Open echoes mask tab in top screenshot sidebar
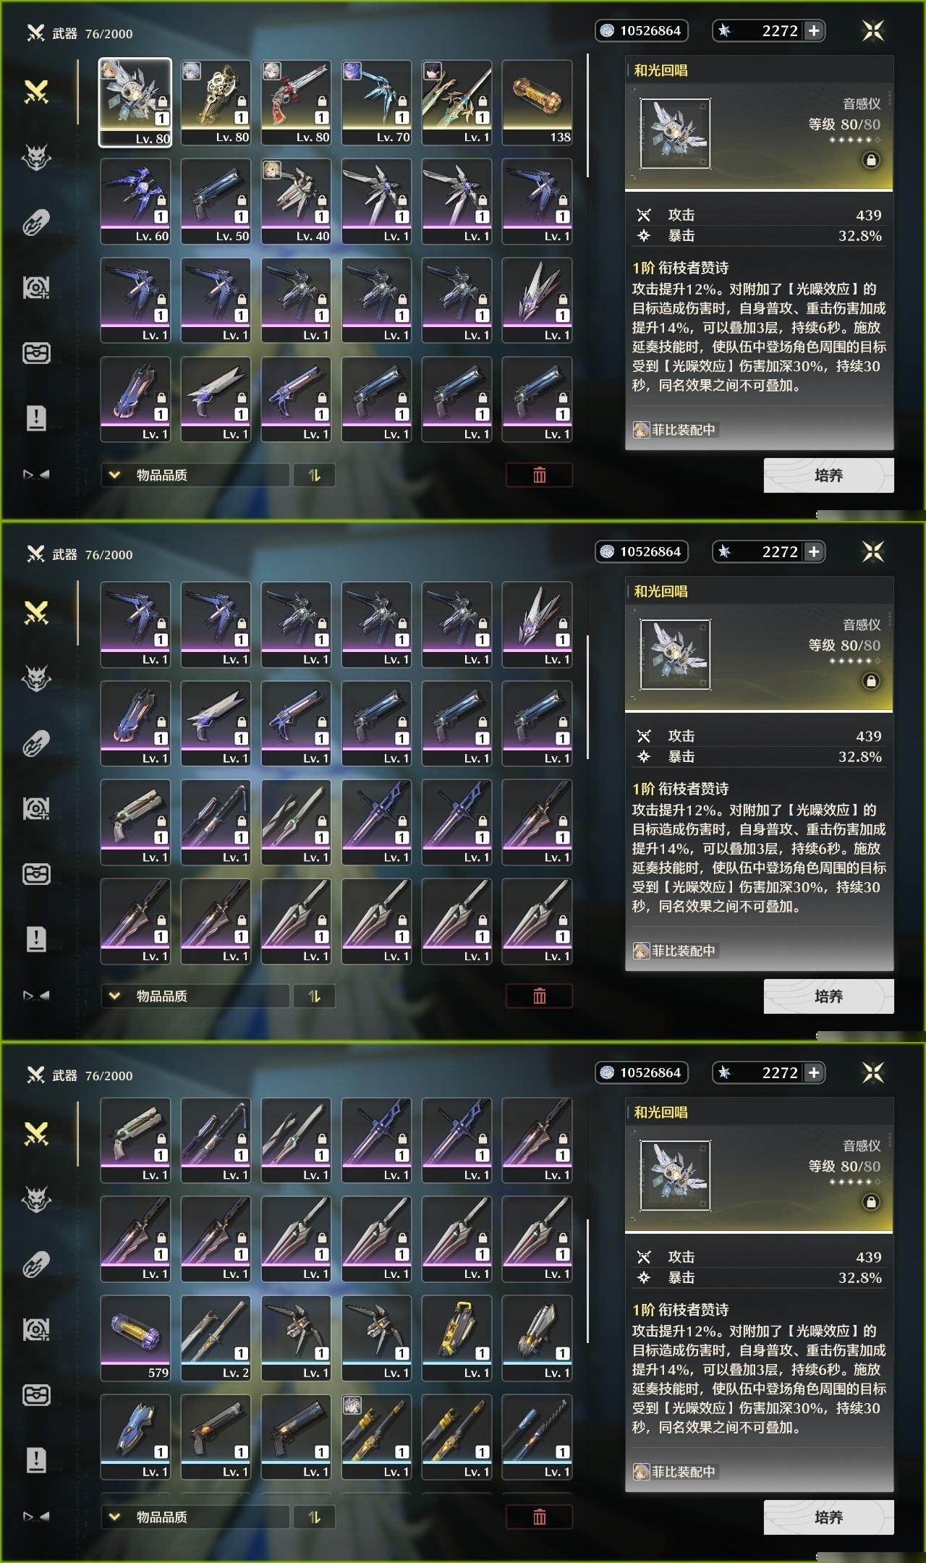This screenshot has height=1563, width=926. (36, 157)
